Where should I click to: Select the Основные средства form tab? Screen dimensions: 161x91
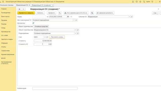tap(41, 27)
